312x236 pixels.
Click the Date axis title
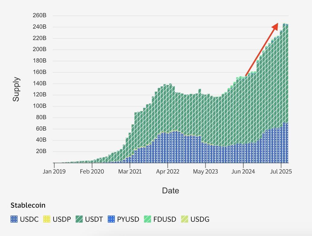[171, 191]
